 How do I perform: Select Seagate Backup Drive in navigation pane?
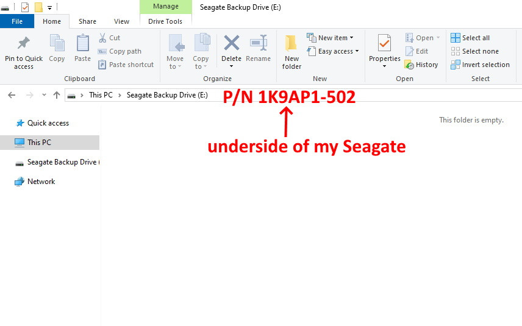point(57,162)
